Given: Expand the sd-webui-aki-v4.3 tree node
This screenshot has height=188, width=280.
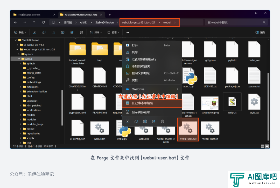Looking at the screenshot, I should [x=17, y=45].
